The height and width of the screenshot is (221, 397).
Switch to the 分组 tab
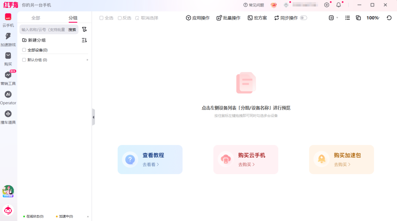73,18
